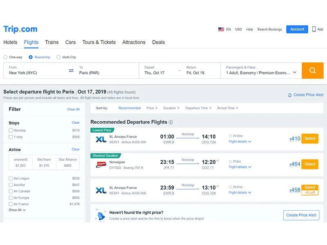The width and height of the screenshot is (327, 245).
Task: Open the mobile App phone icon
Action: (314, 29)
